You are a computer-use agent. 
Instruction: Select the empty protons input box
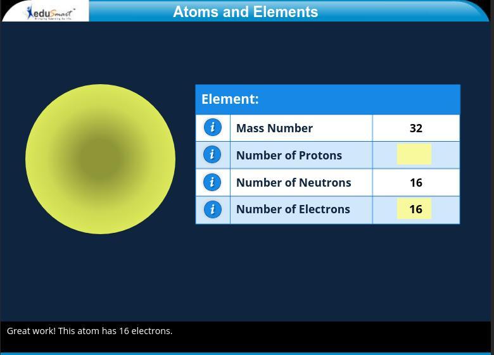pyautogui.click(x=414, y=154)
